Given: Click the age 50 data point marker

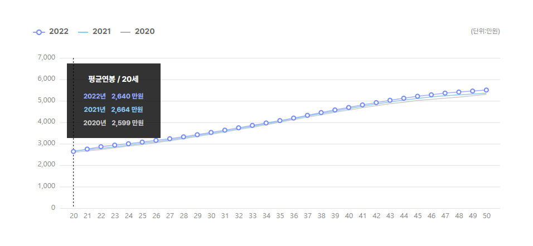Looking at the screenshot, I should point(486,90).
